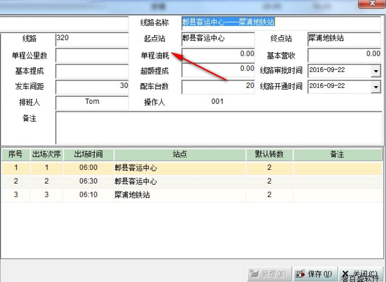Open the 线路开通时间 date dropdown arrow
Screen dimensions: 386x282
point(376,87)
